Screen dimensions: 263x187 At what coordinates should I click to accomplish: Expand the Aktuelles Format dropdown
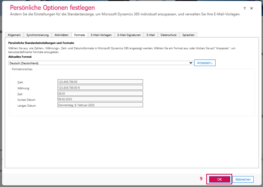pyautogui.click(x=101, y=63)
